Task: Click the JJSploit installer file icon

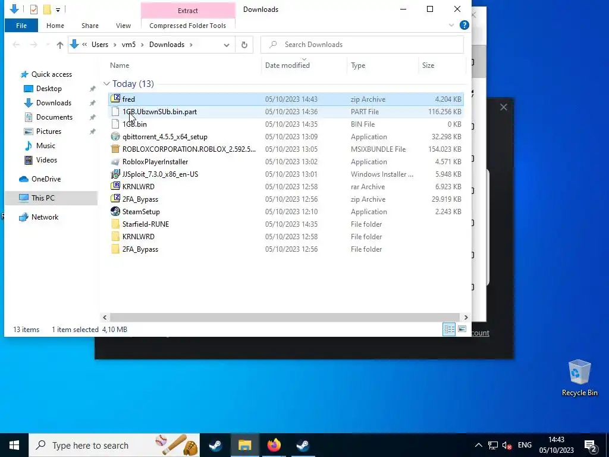Action: pos(115,174)
